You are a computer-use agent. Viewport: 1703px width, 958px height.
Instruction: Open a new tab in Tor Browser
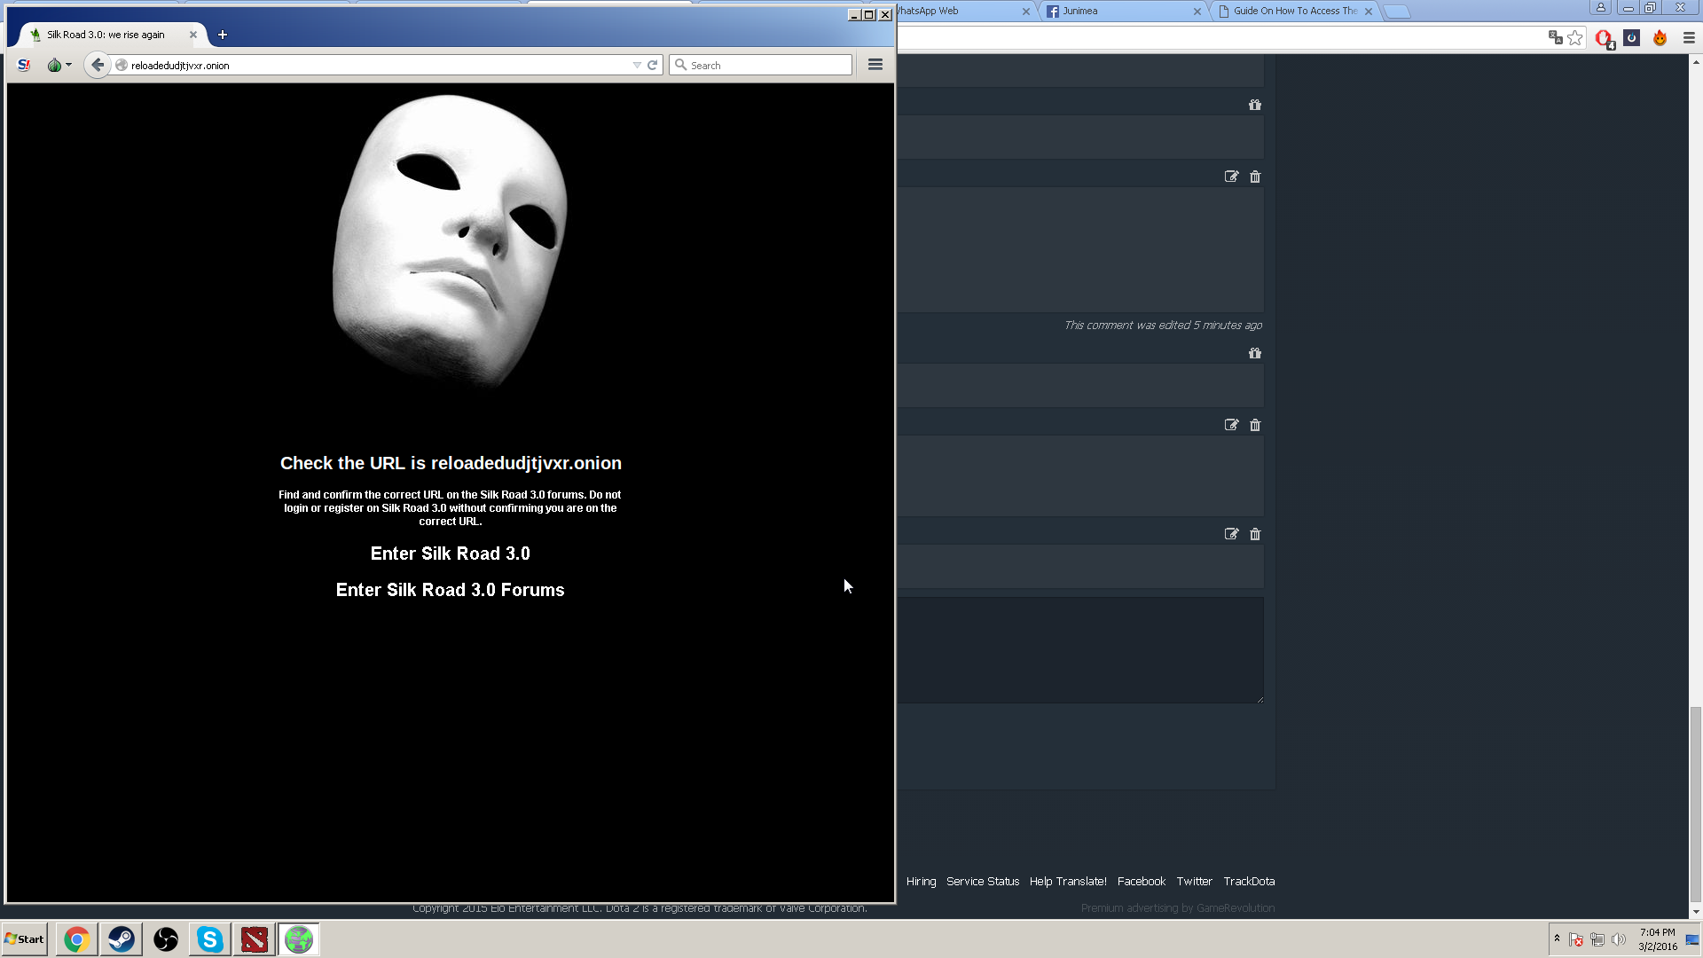[x=223, y=35]
